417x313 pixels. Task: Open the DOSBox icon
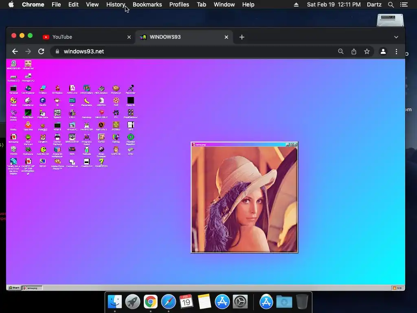(116, 126)
